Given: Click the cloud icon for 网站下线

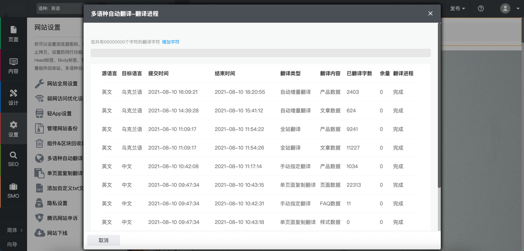Looking at the screenshot, I should pos(39,233).
